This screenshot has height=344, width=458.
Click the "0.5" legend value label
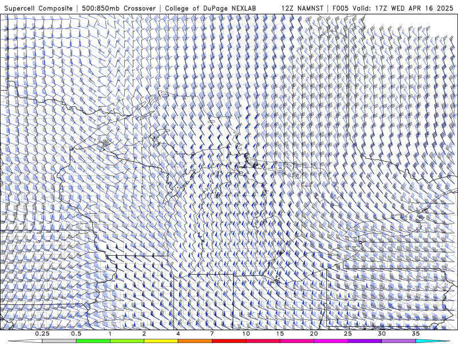pos(76,334)
